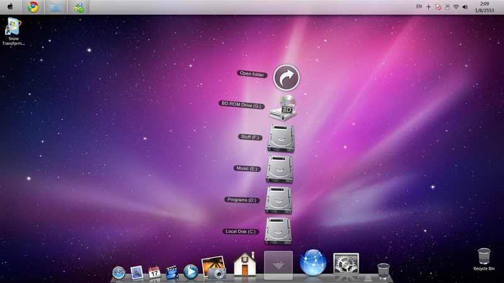Open the blue network globe icon

click(313, 262)
